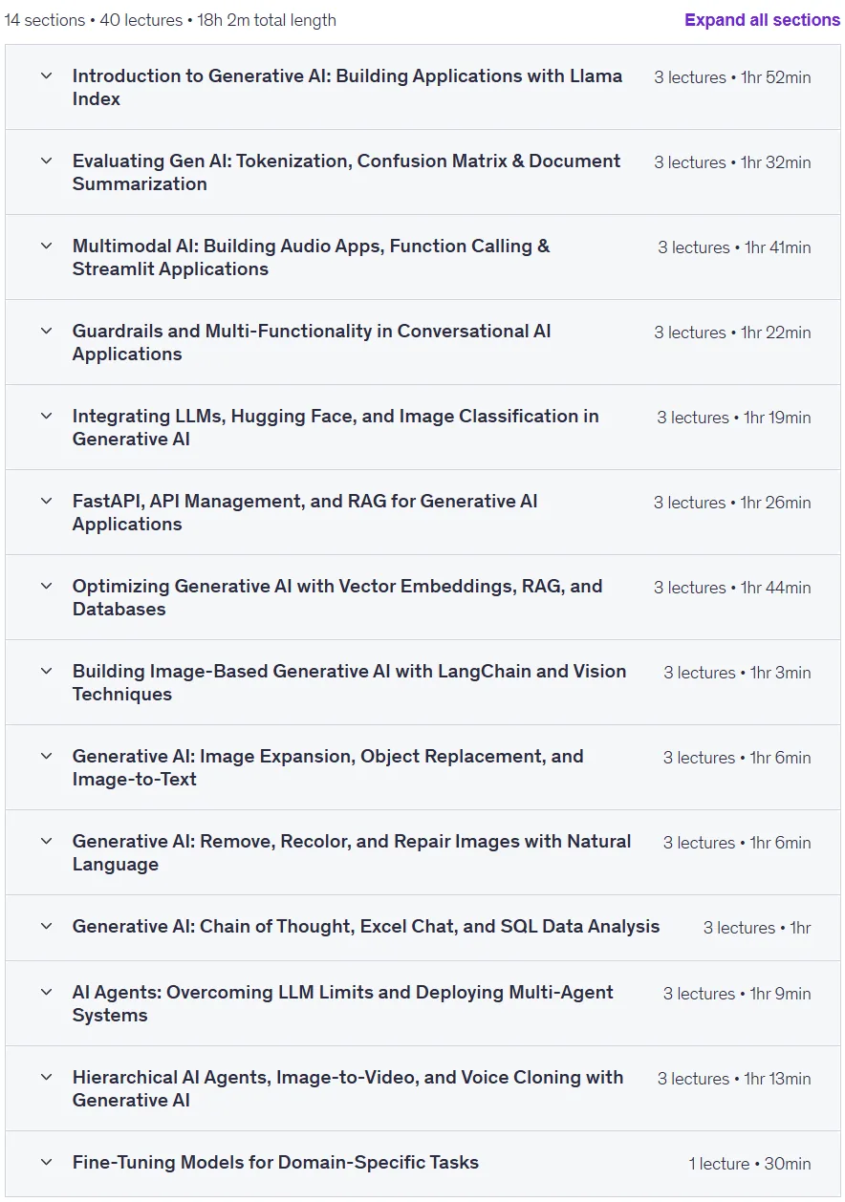Open Image Expansion, Object Replacement section title
Image resolution: width=845 pixels, height=1202 pixels.
[x=328, y=767]
